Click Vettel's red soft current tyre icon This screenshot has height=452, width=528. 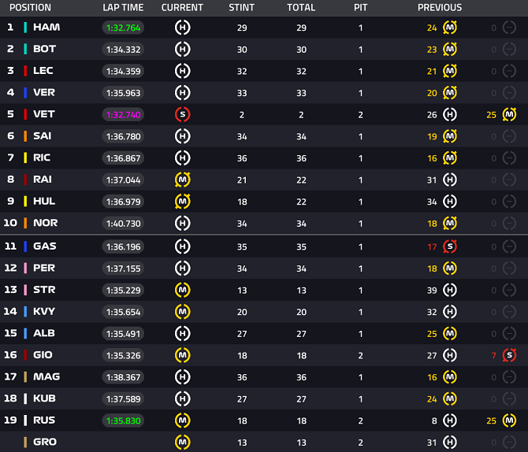click(x=182, y=114)
